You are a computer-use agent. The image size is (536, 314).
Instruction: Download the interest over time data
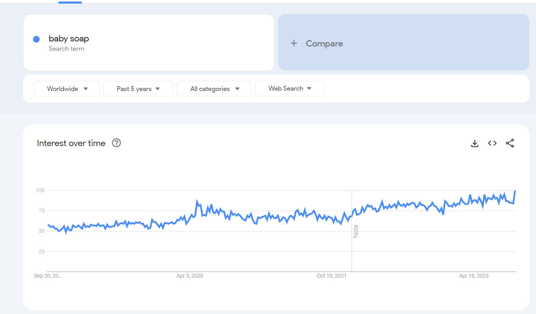475,143
